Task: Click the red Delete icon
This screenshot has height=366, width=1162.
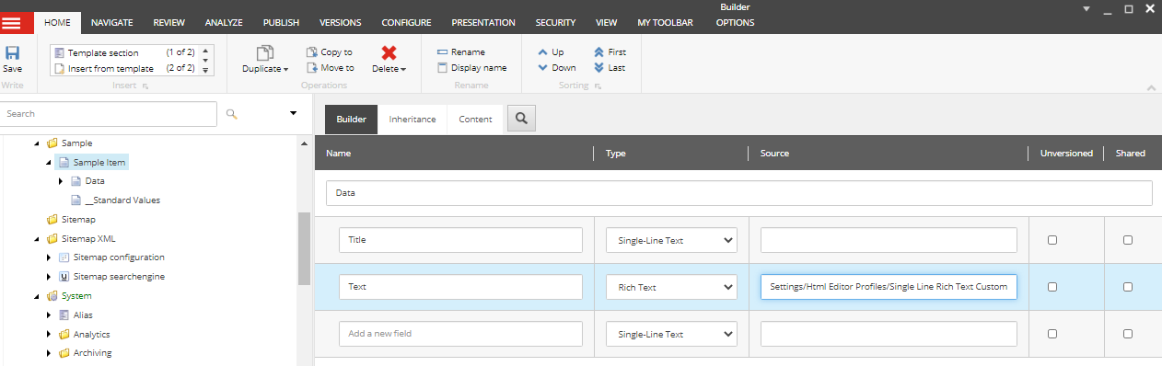Action: [x=389, y=53]
